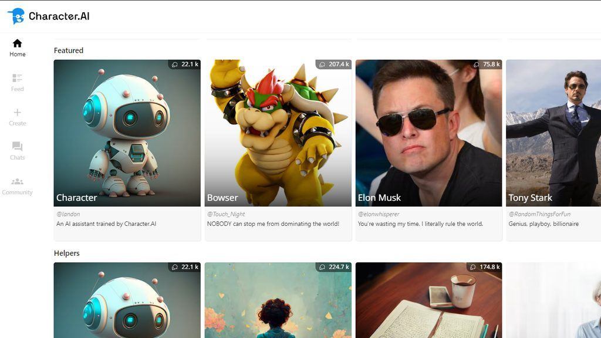Screen dimensions: 601x338
Task: Open the notebook and coffee Helpers card
Action: [x=429, y=300]
